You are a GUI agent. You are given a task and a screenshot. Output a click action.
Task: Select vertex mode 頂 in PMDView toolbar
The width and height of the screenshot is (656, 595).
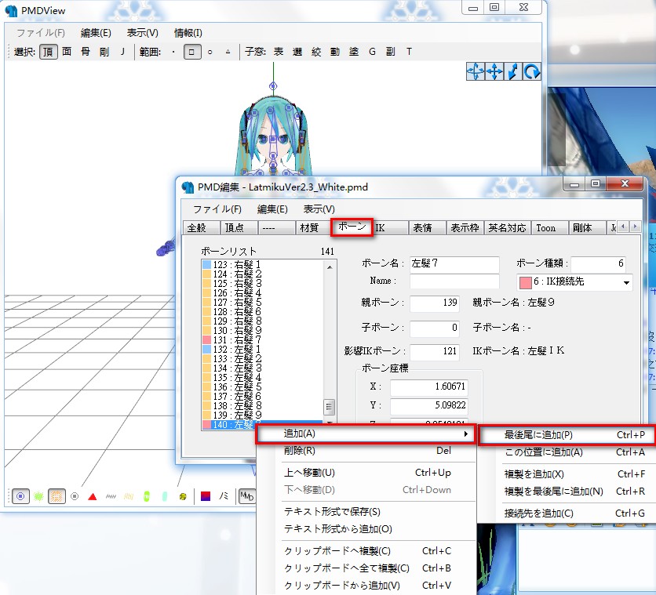pos(49,52)
